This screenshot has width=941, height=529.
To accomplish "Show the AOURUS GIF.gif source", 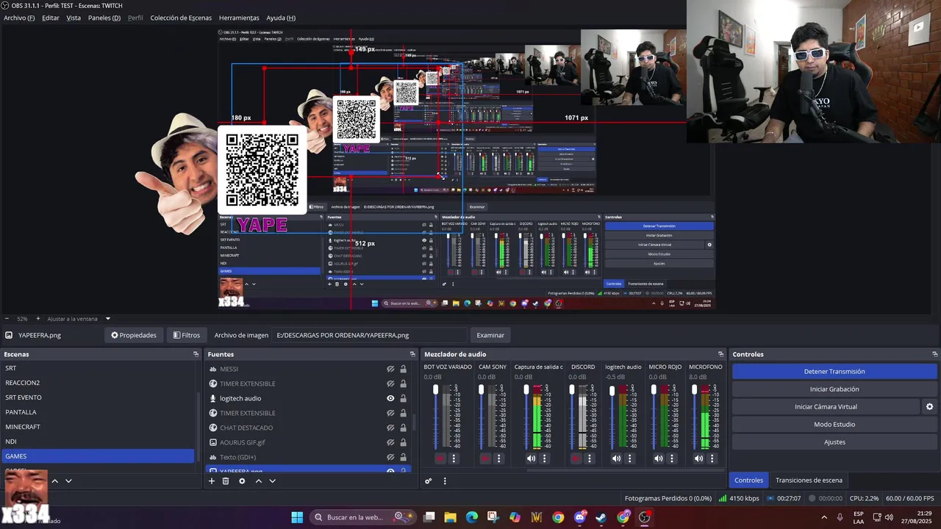I will pyautogui.click(x=390, y=442).
